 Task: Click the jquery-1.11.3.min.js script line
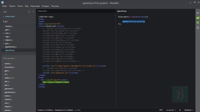[74, 66]
